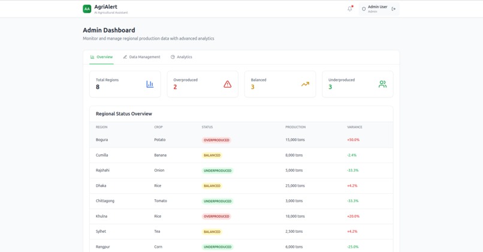Click the Tea crop cell
Screen dimensions: 483x252
pos(157,232)
